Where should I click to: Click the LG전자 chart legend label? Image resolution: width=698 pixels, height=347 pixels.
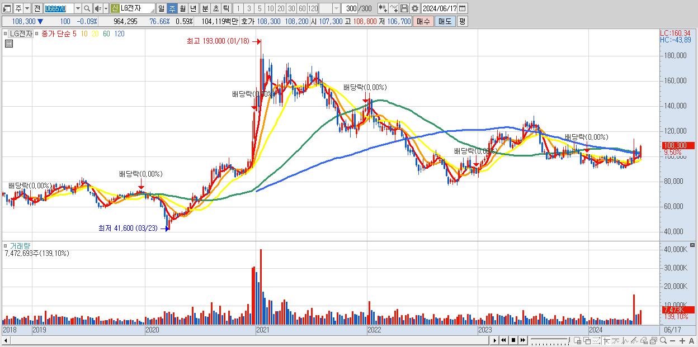[x=21, y=34]
